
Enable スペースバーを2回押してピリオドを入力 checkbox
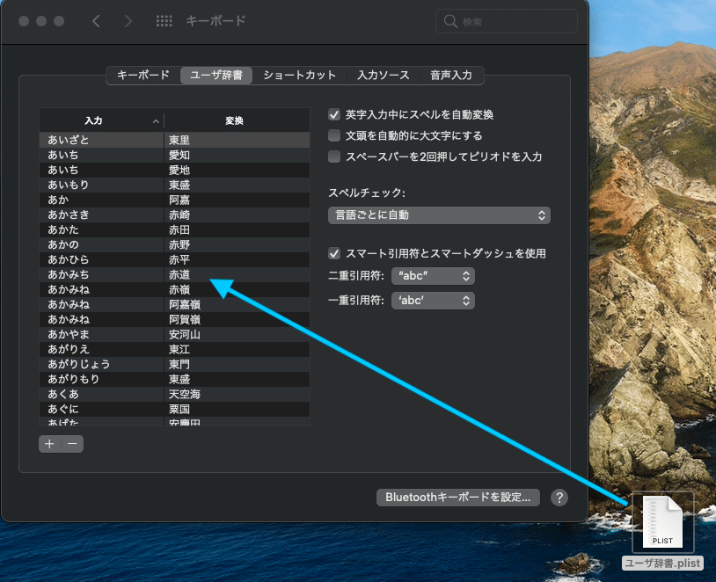[334, 156]
